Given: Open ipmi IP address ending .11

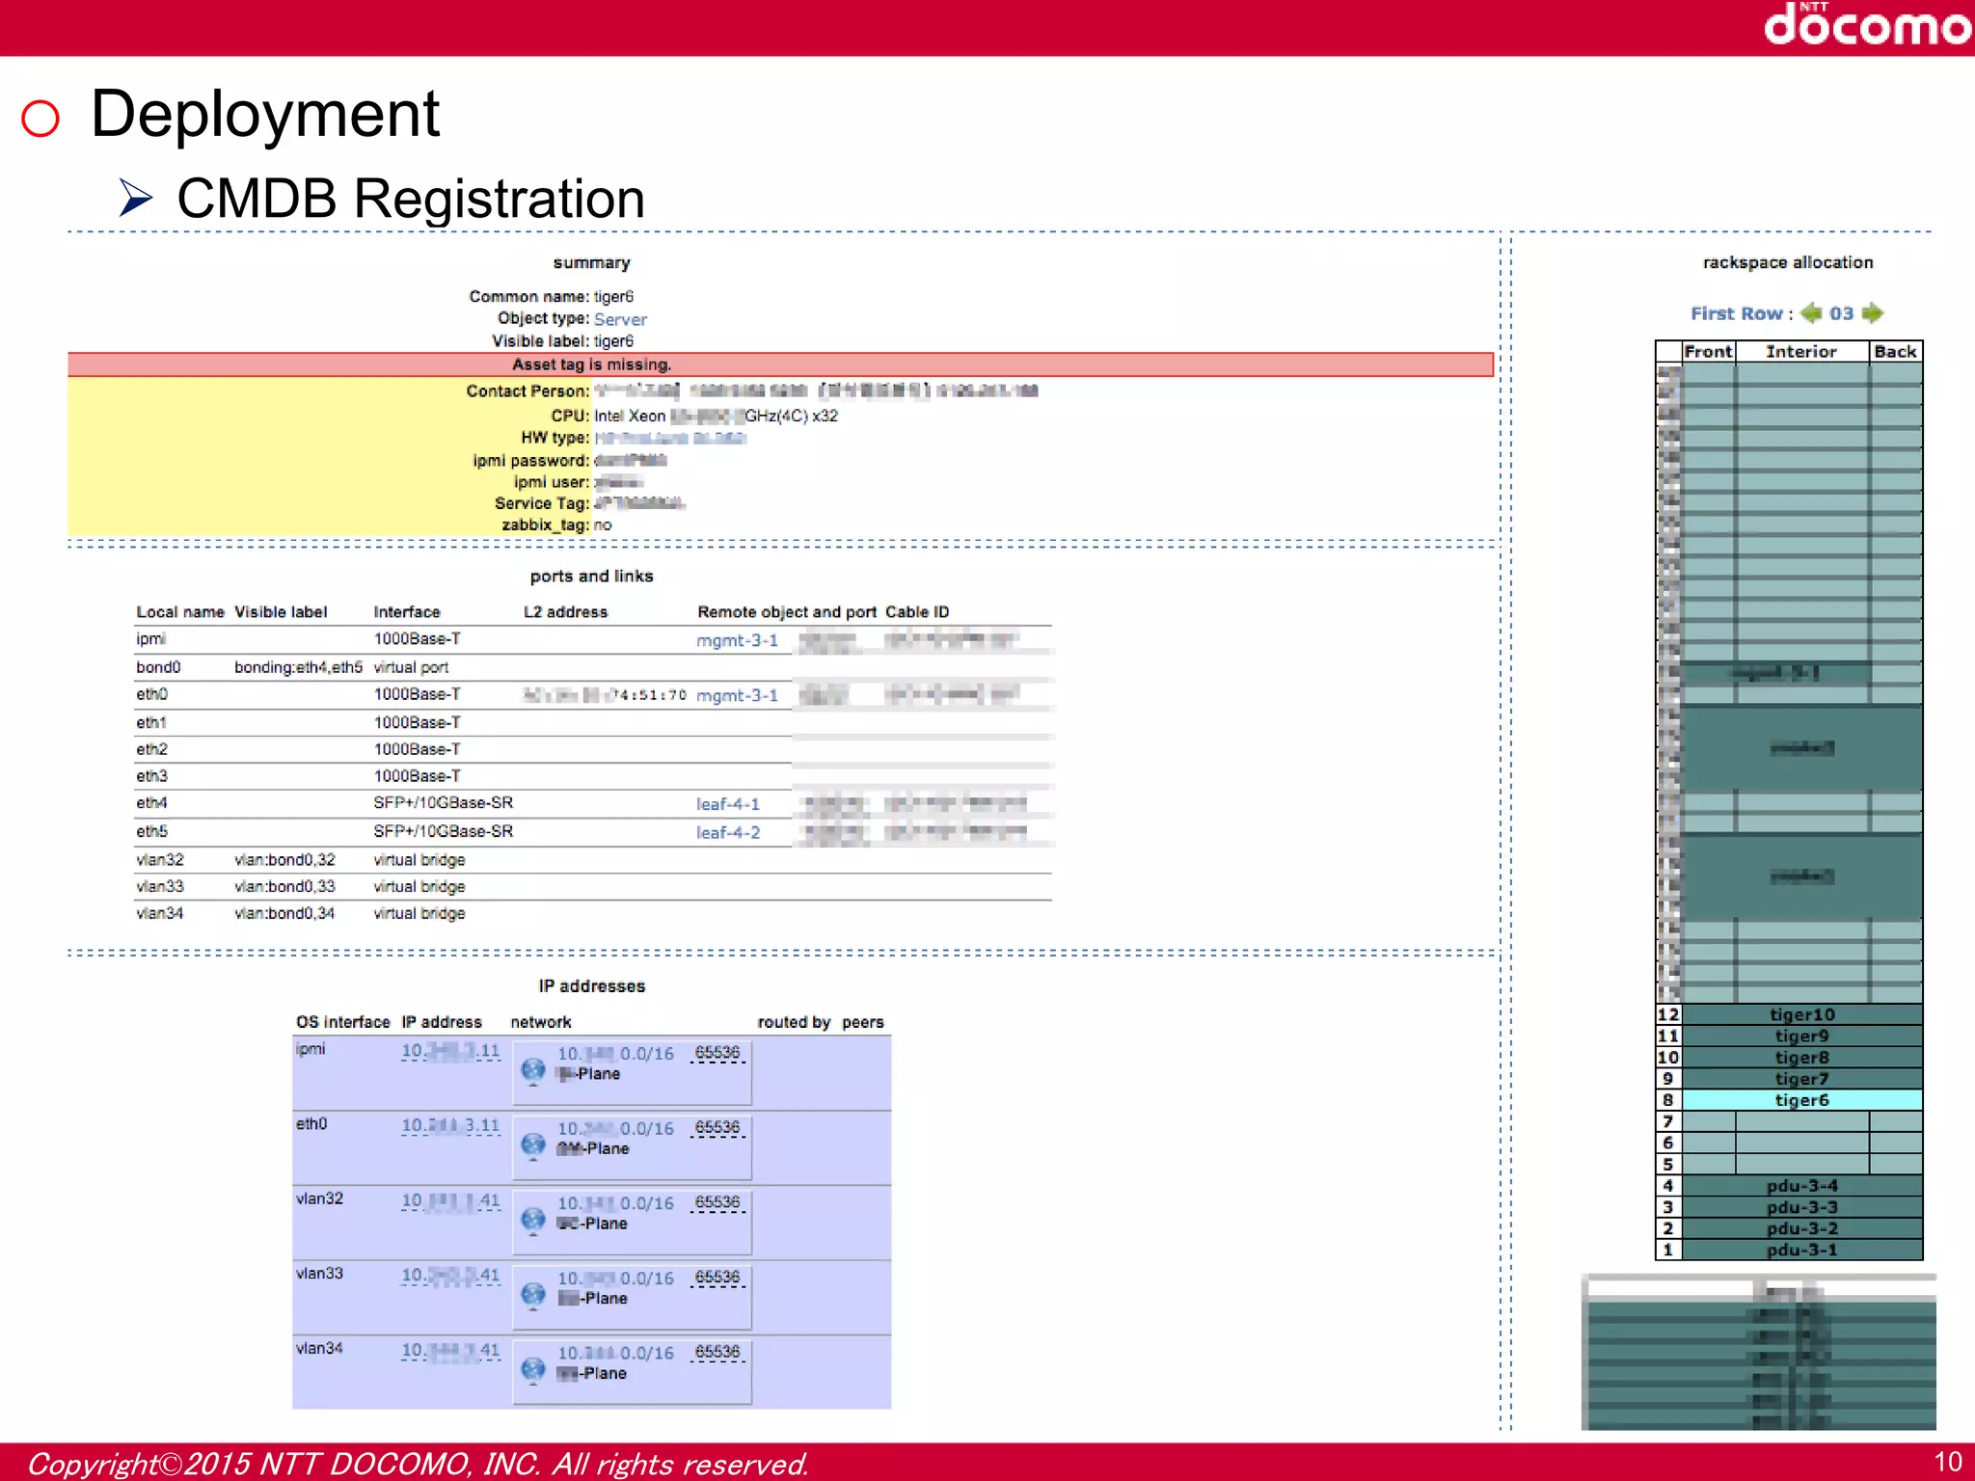Looking at the screenshot, I should coord(450,1050).
